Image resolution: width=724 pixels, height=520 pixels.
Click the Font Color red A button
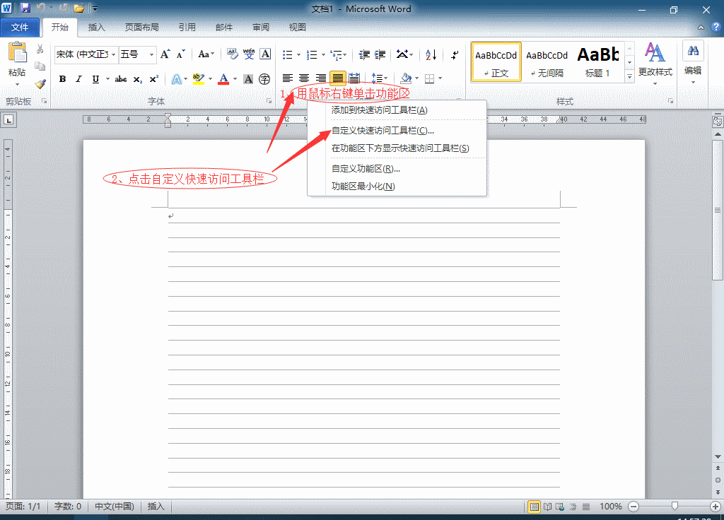tap(224, 79)
